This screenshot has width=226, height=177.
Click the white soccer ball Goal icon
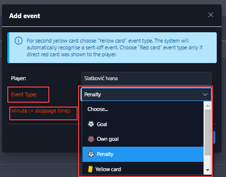[x=91, y=124]
